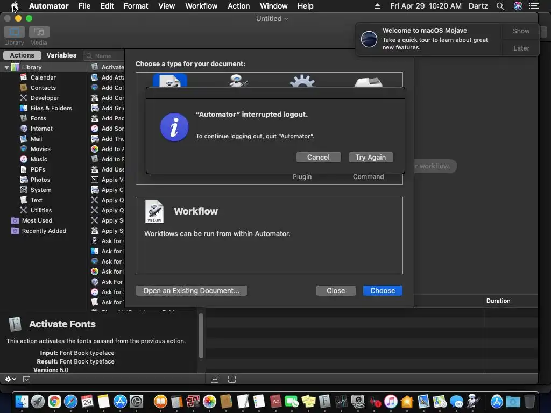
Task: Open Trash in the Dock
Action: [x=529, y=402]
